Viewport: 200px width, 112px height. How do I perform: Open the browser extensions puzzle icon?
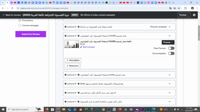click(185, 8)
